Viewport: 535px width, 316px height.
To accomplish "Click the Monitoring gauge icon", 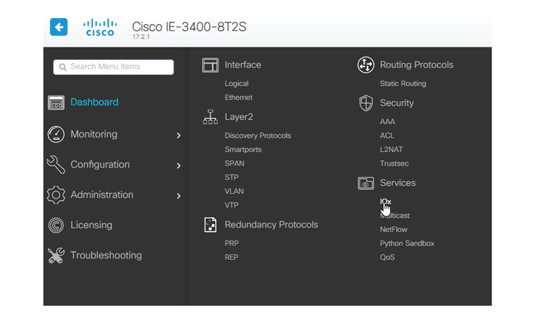I will [x=56, y=134].
